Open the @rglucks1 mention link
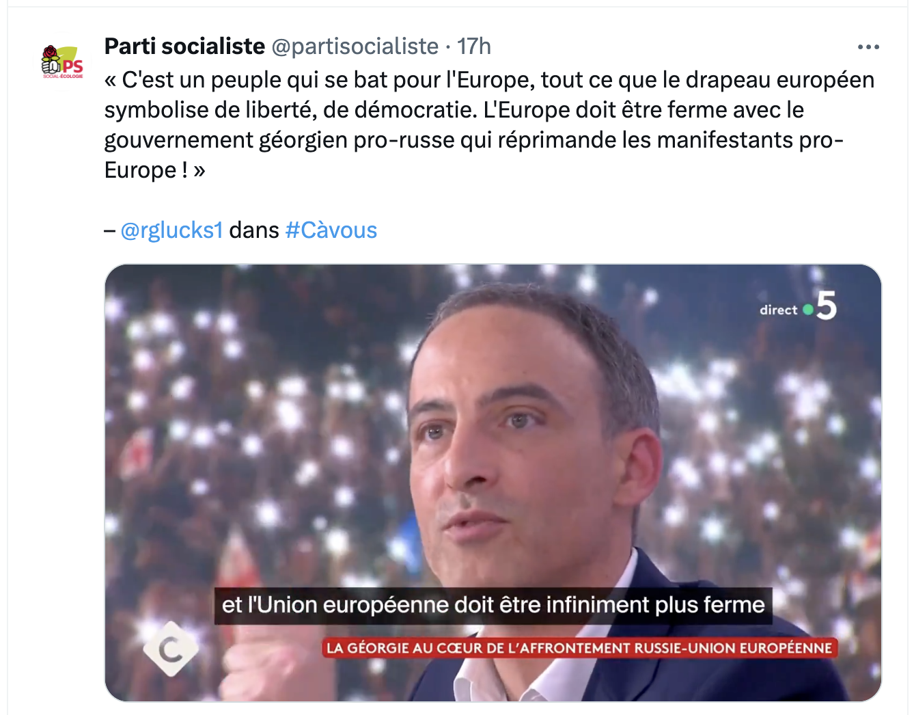914x715 pixels. point(172,230)
